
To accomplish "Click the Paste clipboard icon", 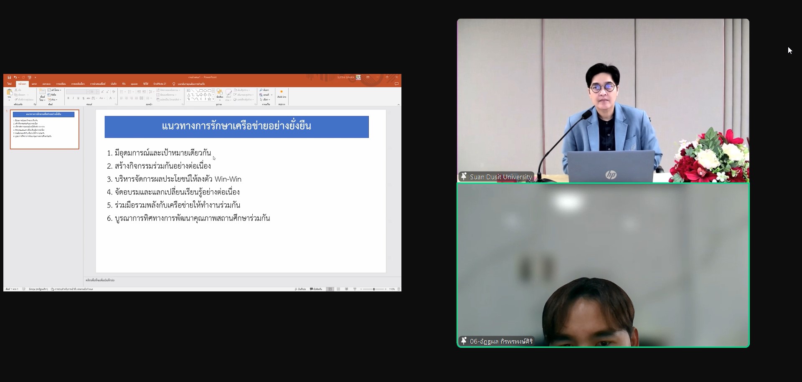I will coord(9,94).
